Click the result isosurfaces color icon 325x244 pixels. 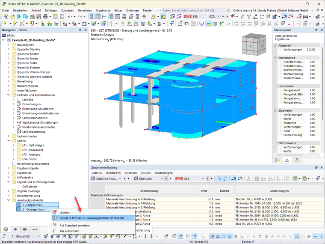pyautogui.click(x=208, y=24)
